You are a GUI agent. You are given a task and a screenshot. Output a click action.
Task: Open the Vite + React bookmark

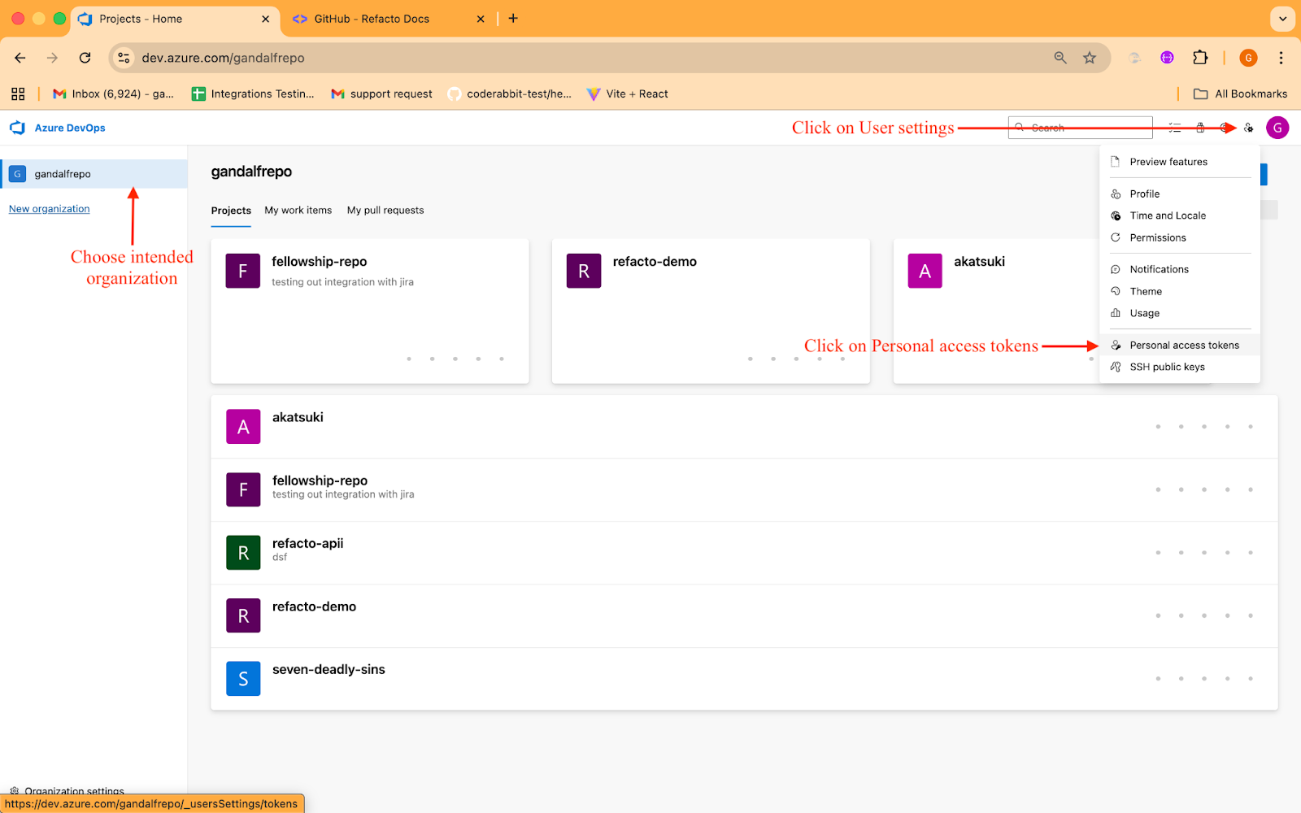pyautogui.click(x=628, y=93)
